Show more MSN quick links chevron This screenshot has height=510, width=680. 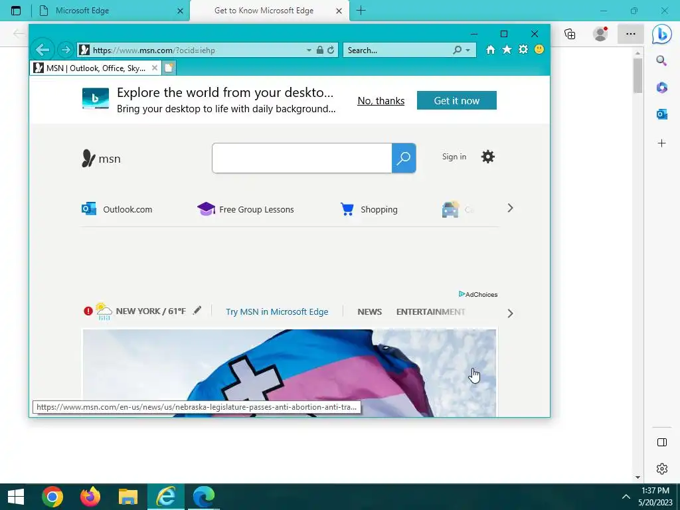point(511,208)
